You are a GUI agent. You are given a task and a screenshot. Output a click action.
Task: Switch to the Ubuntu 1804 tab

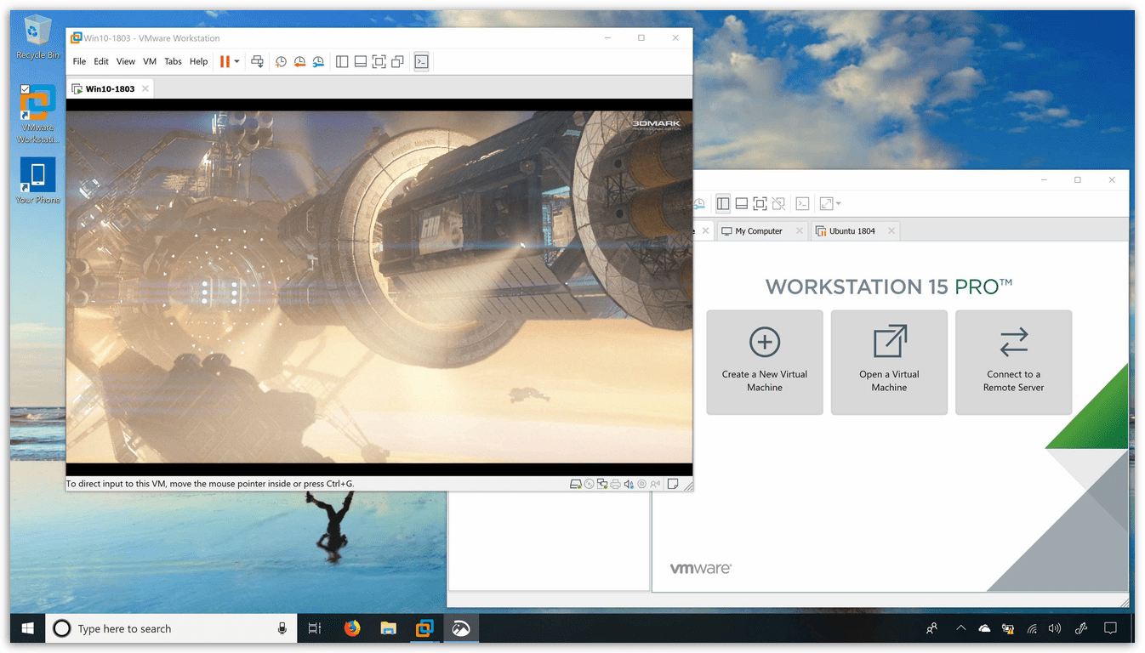click(853, 230)
